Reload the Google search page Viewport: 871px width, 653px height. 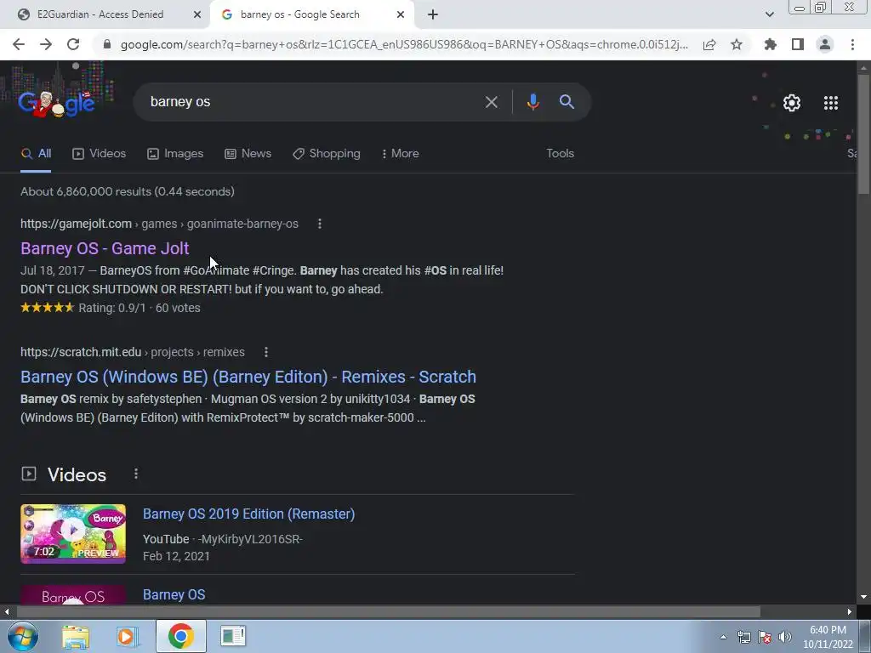(73, 44)
